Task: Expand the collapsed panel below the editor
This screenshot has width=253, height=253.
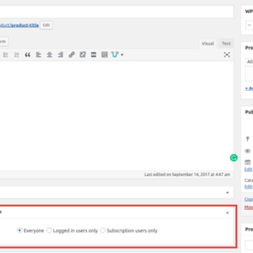Action: pyautogui.click(x=227, y=193)
